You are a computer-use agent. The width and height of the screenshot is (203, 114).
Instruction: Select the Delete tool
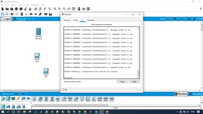12,14
